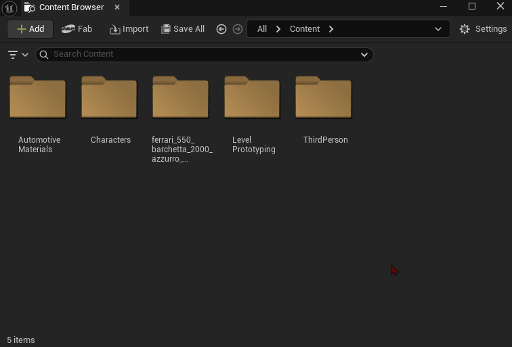Select 'Content' in the path breadcrumb
This screenshot has width=512, height=347.
pyautogui.click(x=305, y=29)
